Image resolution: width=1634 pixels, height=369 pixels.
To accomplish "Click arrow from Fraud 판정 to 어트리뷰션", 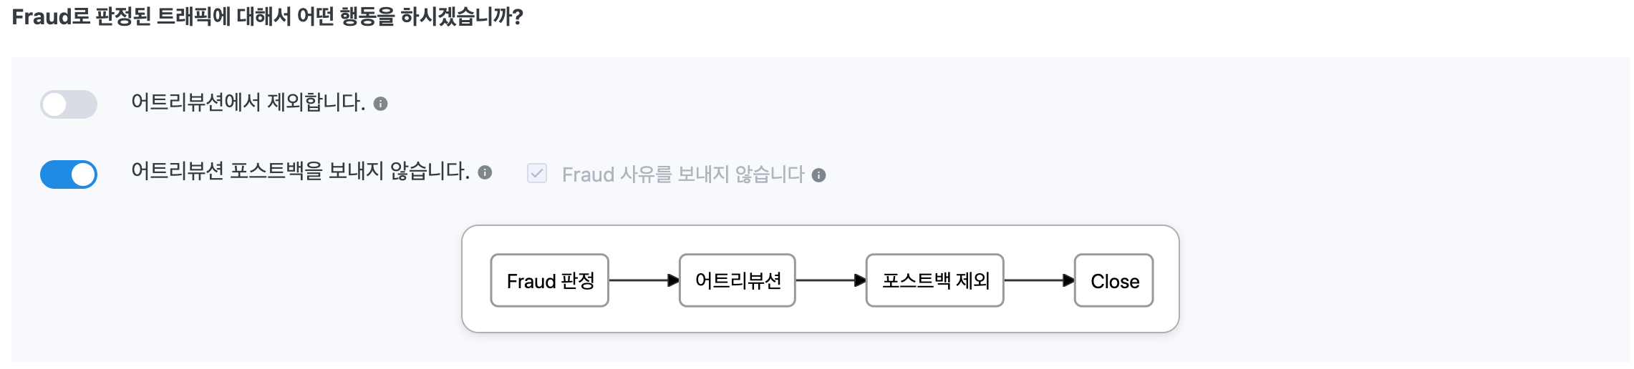I will [x=643, y=280].
